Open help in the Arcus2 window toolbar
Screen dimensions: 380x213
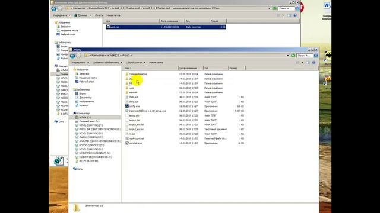click(313, 63)
